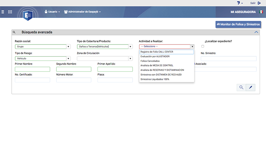Click the magnifier search button
Screen dimensions: 266x163
pos(241,87)
